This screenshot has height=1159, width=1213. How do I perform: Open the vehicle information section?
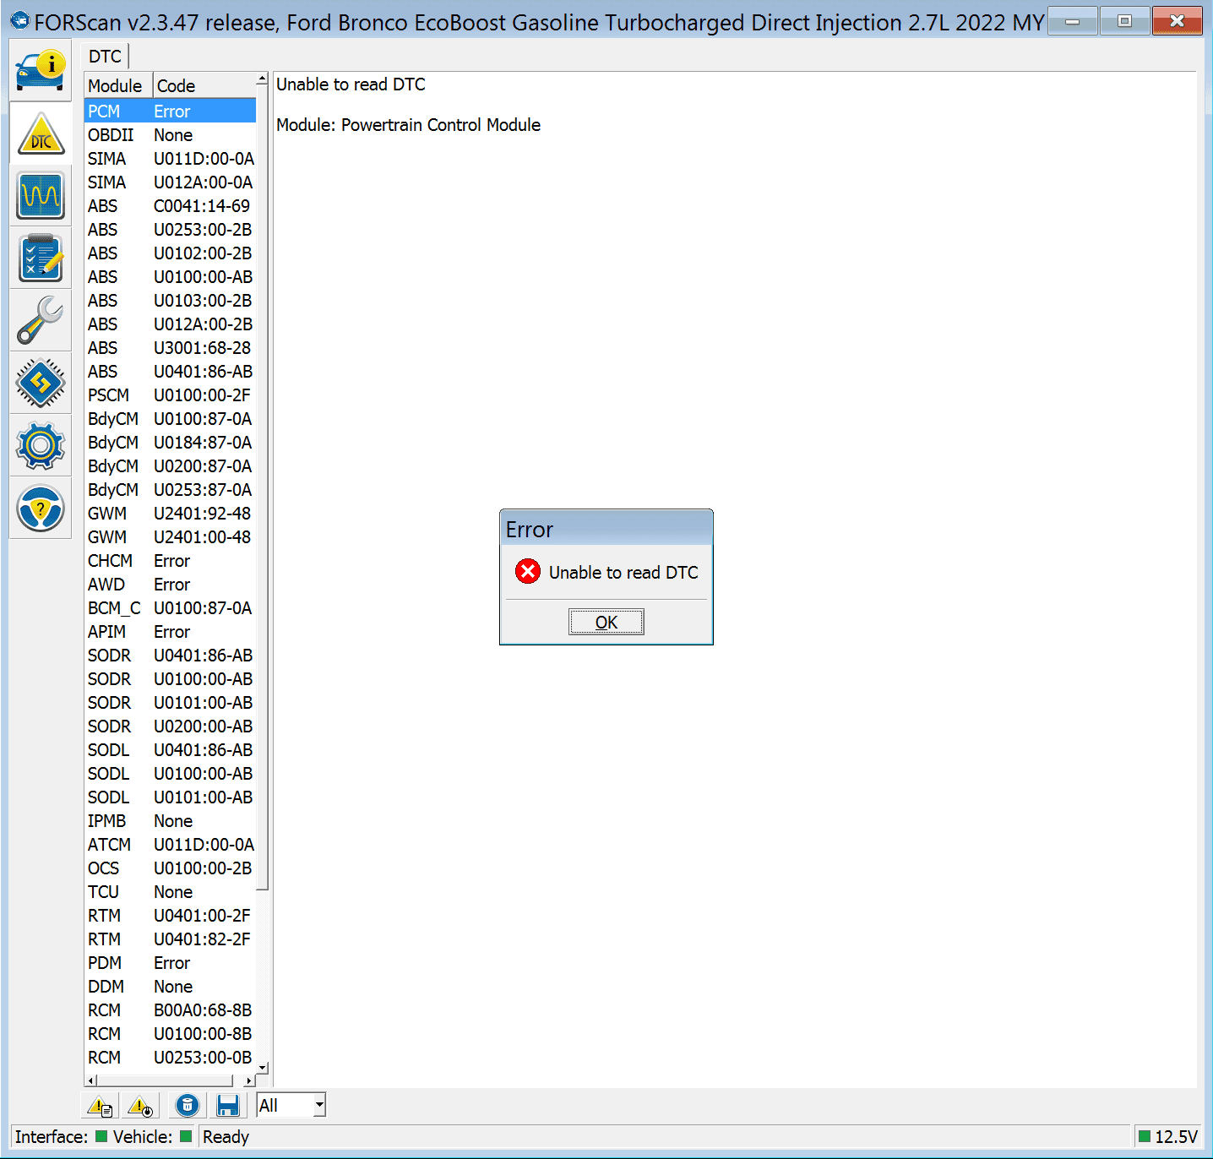point(41,70)
